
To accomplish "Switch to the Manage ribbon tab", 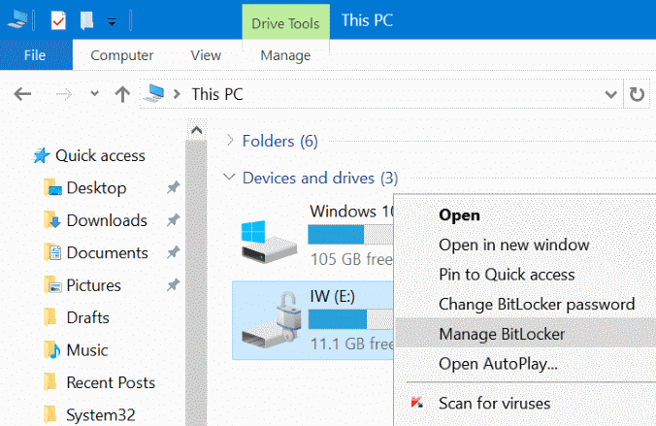I will (x=285, y=55).
